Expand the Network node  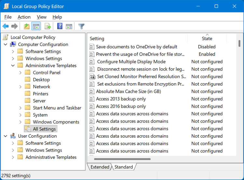coord(20,87)
